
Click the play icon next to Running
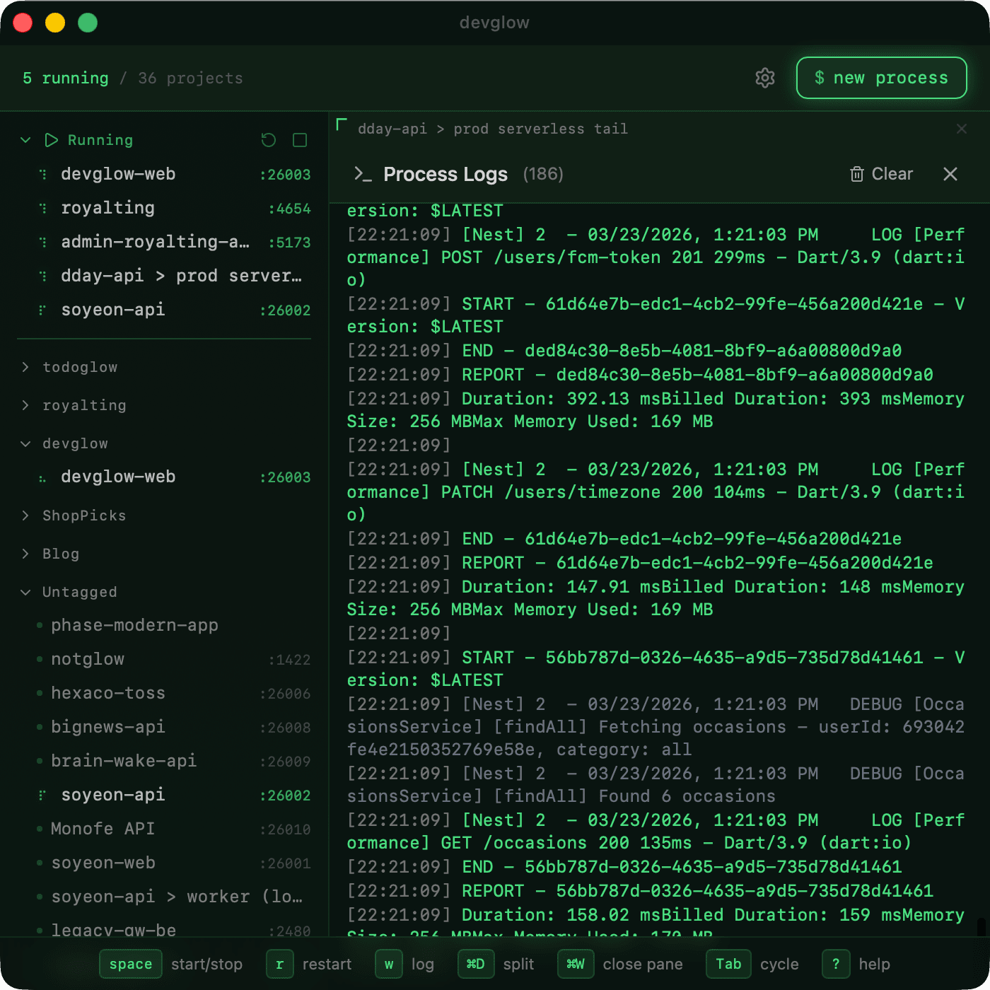click(x=50, y=140)
